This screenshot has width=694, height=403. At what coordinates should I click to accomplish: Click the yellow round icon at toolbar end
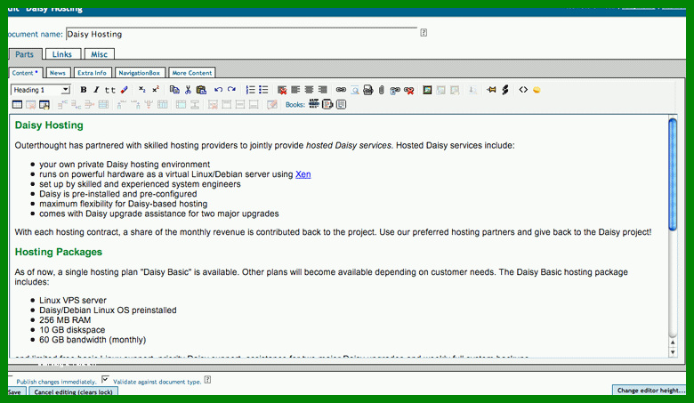point(537,90)
